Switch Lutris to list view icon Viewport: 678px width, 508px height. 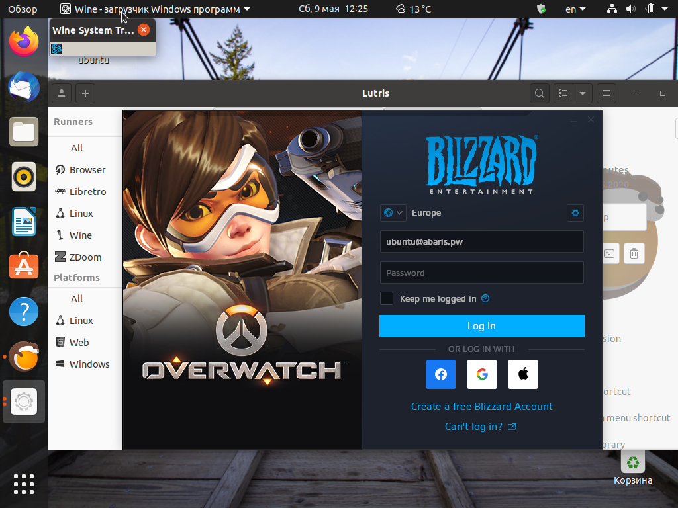(563, 93)
